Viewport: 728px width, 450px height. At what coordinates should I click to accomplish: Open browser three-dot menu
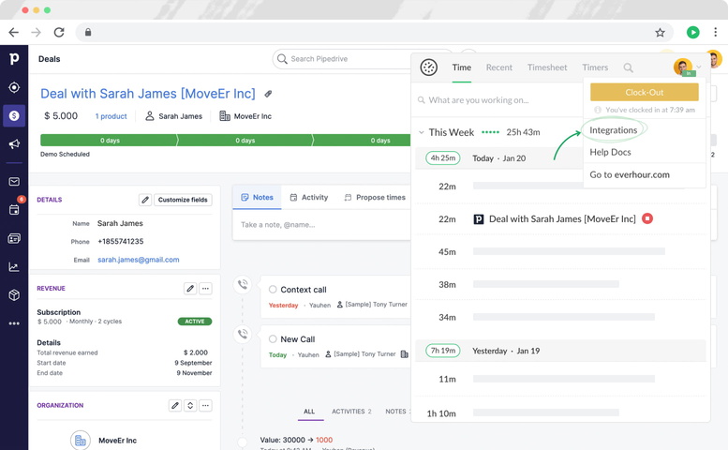715,32
